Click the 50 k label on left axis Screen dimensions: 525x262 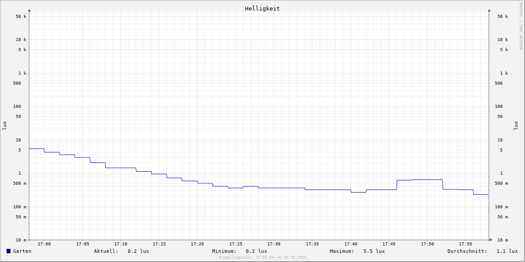[x=21, y=17]
